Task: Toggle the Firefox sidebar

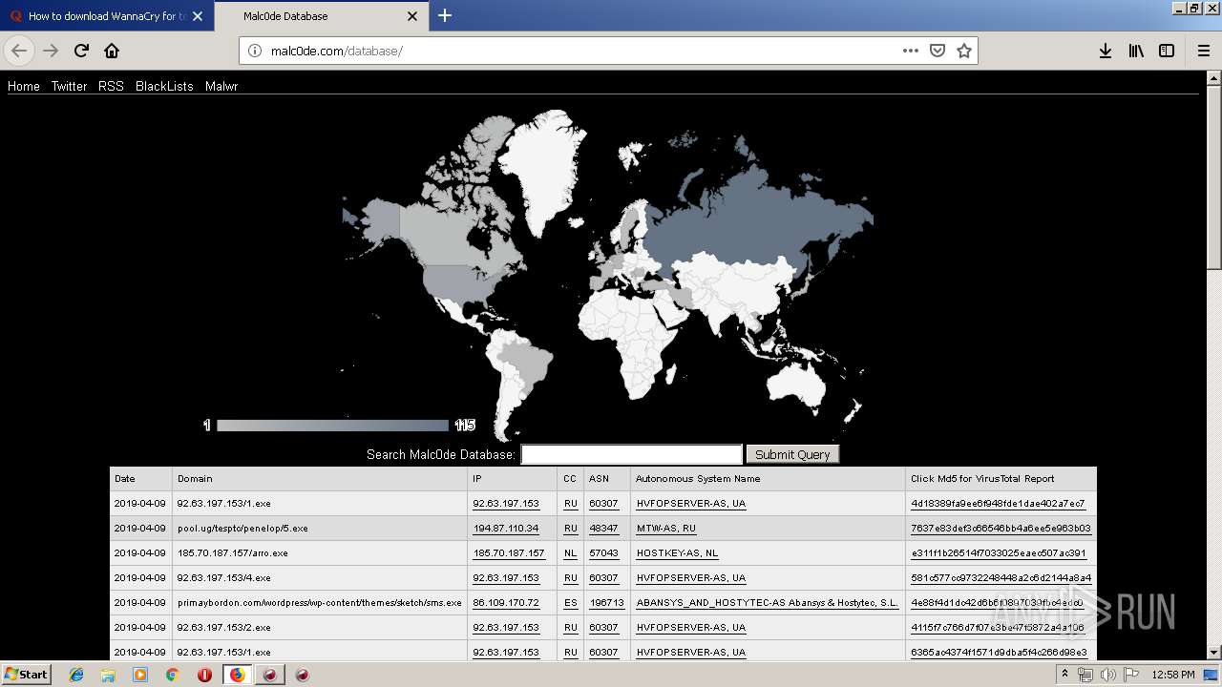Action: coord(1167,51)
